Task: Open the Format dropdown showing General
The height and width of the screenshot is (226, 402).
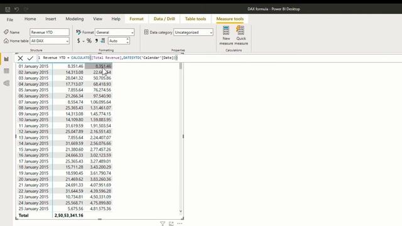Action: [114, 32]
